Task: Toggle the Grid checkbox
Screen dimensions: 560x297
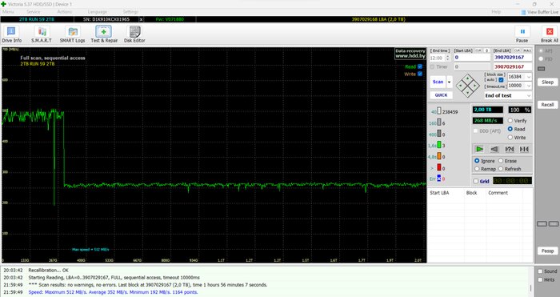Action: [x=476, y=181]
